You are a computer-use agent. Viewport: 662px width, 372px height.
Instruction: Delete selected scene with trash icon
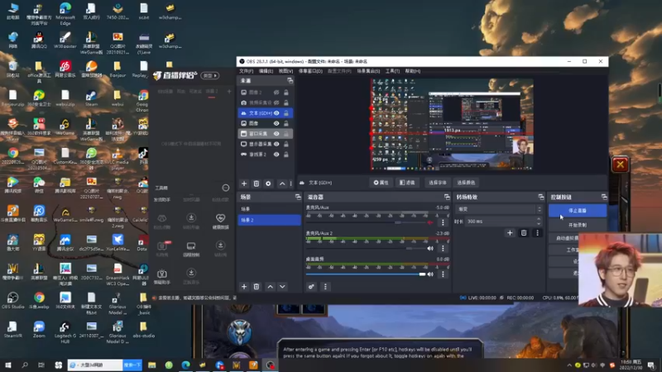(257, 287)
